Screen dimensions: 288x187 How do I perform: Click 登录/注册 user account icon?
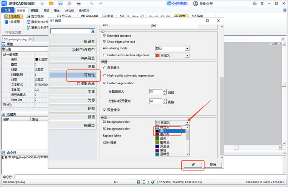[x=202, y=3]
